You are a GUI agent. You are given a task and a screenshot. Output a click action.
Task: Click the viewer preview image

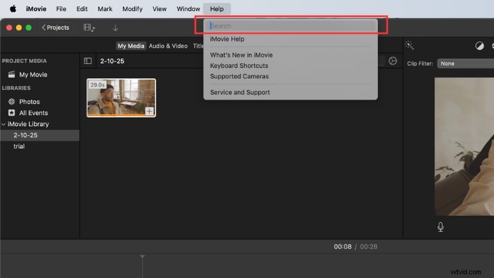pyautogui.click(x=464, y=146)
